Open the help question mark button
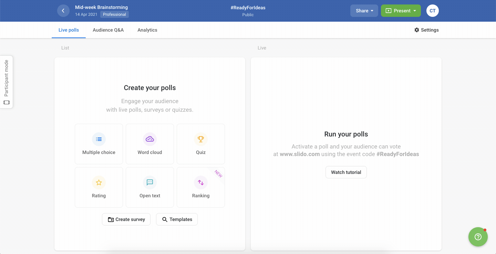496x254 pixels. point(478,237)
